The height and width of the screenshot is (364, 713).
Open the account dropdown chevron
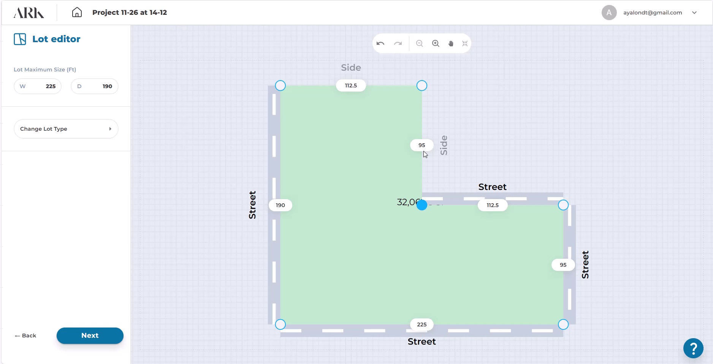click(x=694, y=13)
